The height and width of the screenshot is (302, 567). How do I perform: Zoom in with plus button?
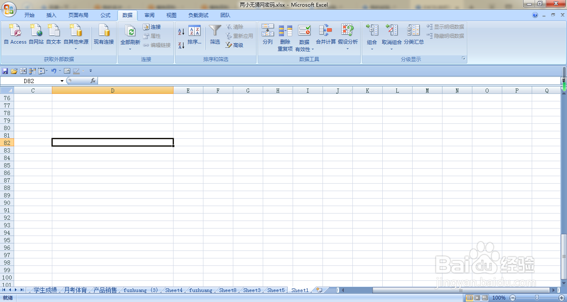tap(562, 298)
